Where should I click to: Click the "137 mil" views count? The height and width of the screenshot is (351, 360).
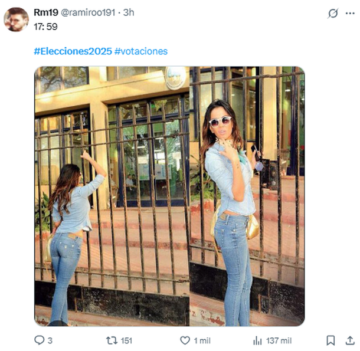click(x=280, y=340)
